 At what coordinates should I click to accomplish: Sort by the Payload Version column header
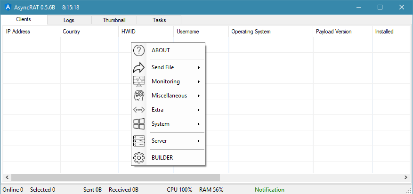point(343,32)
